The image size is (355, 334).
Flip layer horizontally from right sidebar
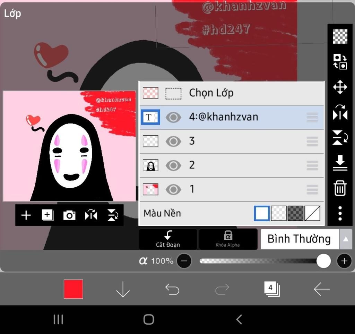click(340, 112)
